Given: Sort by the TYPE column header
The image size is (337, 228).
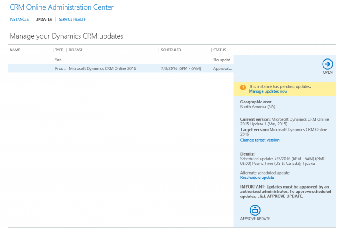Looking at the screenshot, I should click(x=59, y=50).
